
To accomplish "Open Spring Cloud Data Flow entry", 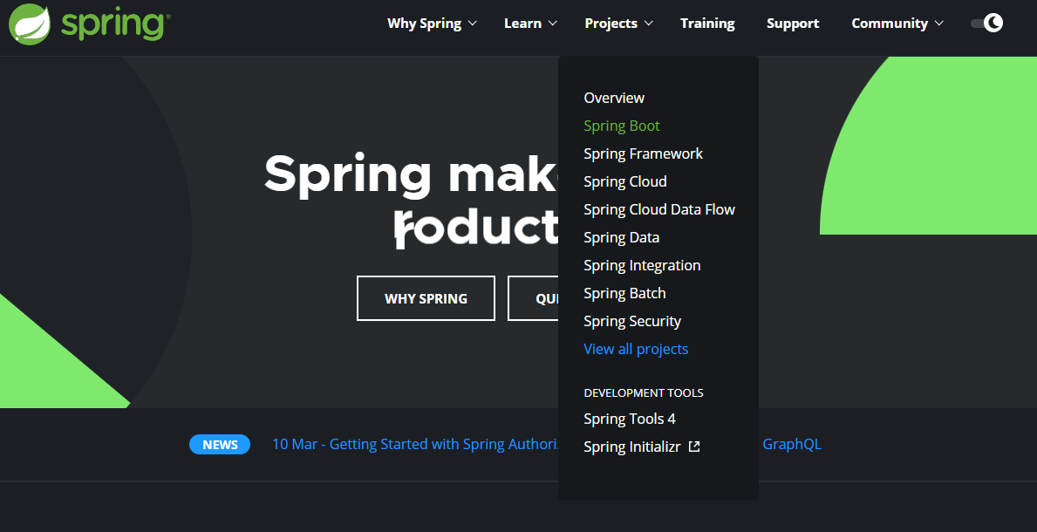I will (x=659, y=209).
